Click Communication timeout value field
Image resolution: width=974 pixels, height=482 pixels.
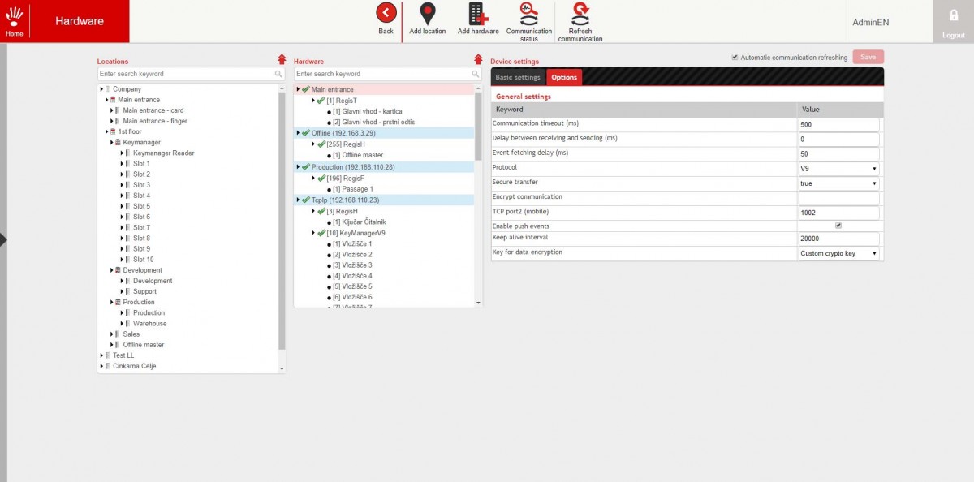tap(838, 125)
